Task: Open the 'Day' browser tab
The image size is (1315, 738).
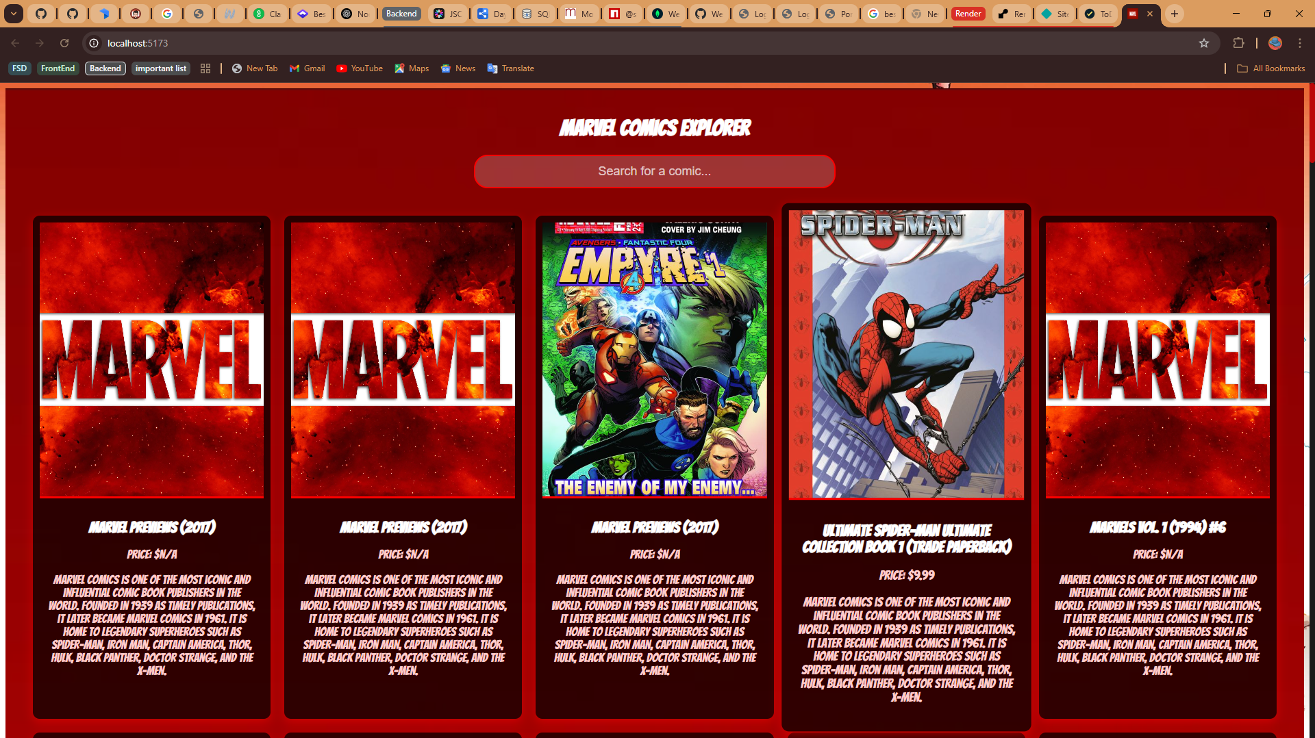Action: point(492,14)
